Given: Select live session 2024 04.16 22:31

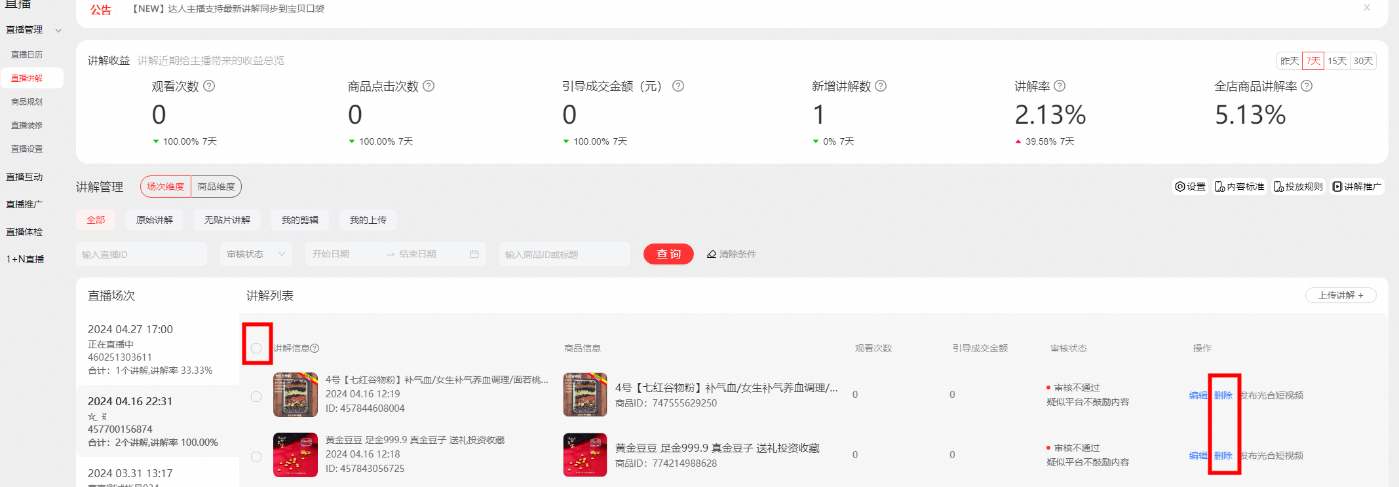Looking at the screenshot, I should click(x=157, y=422).
